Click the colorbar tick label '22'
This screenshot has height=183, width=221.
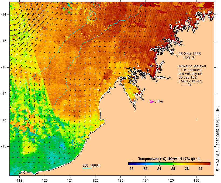[132, 169]
